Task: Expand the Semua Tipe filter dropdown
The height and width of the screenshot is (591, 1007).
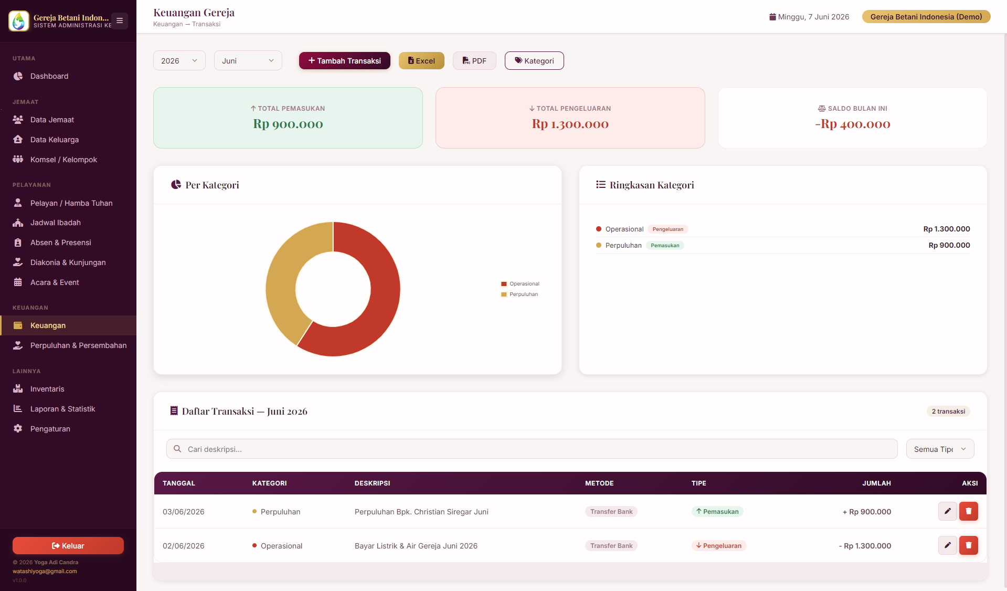Action: (940, 449)
